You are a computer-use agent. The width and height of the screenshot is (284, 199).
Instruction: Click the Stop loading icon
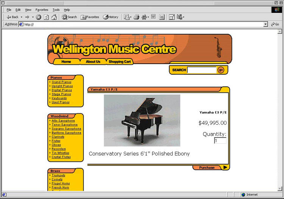38,17
